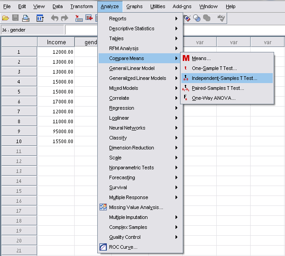The height and width of the screenshot is (256, 285).
Task: Click the cell editor input field
Action: (81, 30)
